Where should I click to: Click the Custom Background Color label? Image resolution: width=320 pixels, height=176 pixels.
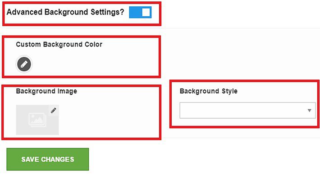coord(59,44)
